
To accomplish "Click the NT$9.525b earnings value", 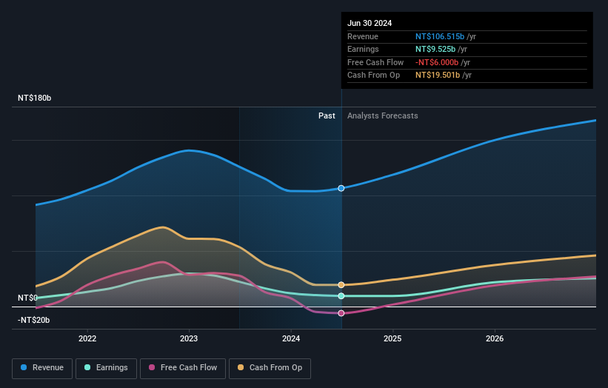I will coord(435,49).
